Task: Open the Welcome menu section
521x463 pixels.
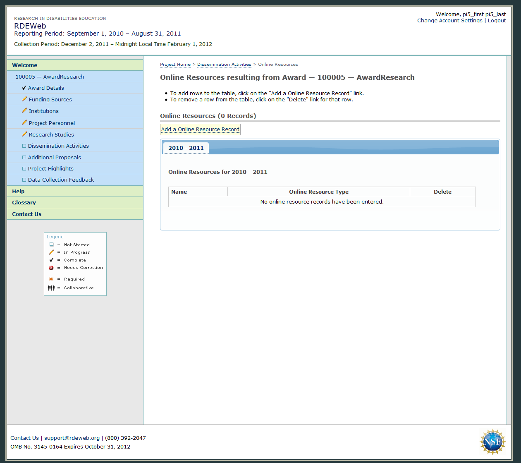Action: [x=75, y=65]
